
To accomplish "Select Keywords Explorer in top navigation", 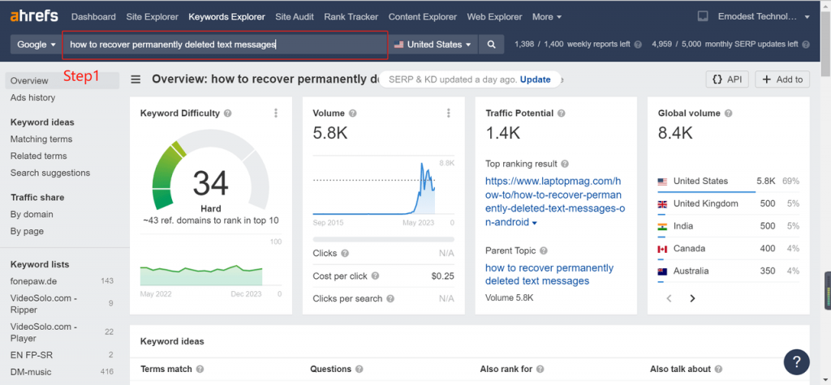I will pos(227,17).
